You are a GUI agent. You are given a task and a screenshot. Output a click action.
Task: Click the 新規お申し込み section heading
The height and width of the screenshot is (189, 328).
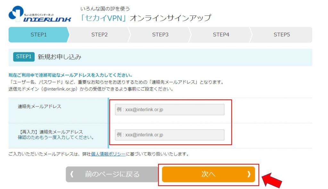tap(60, 57)
